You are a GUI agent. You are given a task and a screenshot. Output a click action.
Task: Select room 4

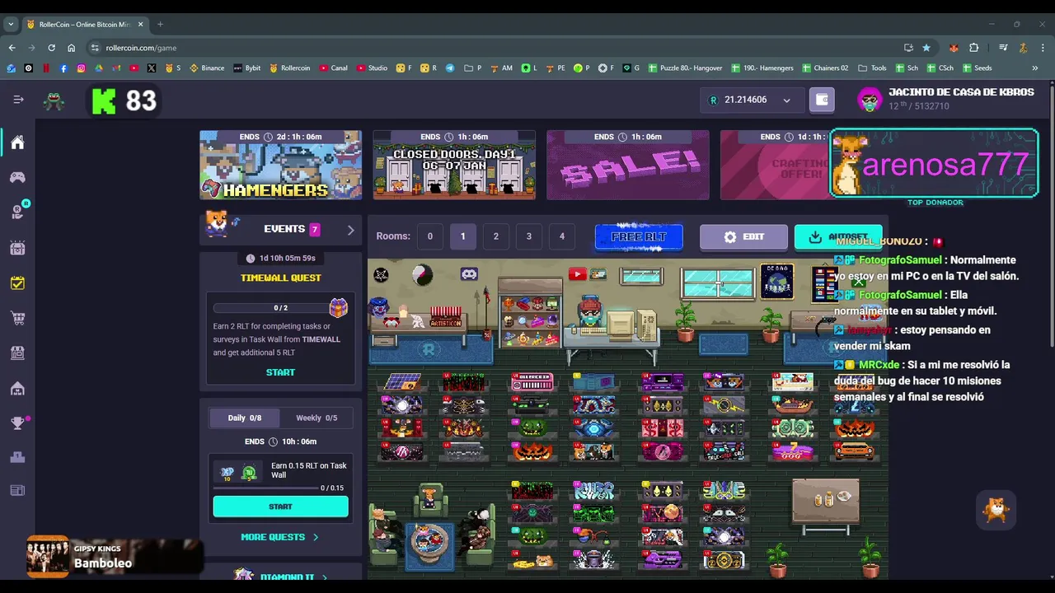point(562,236)
